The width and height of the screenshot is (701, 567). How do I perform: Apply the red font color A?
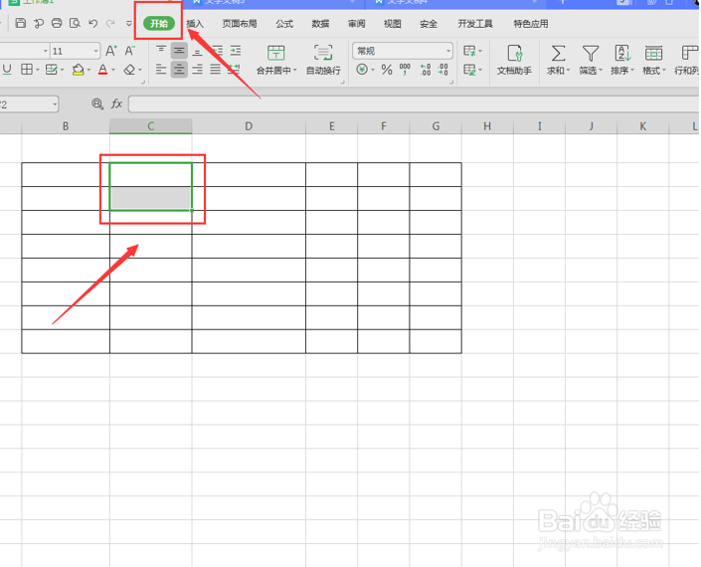102,70
